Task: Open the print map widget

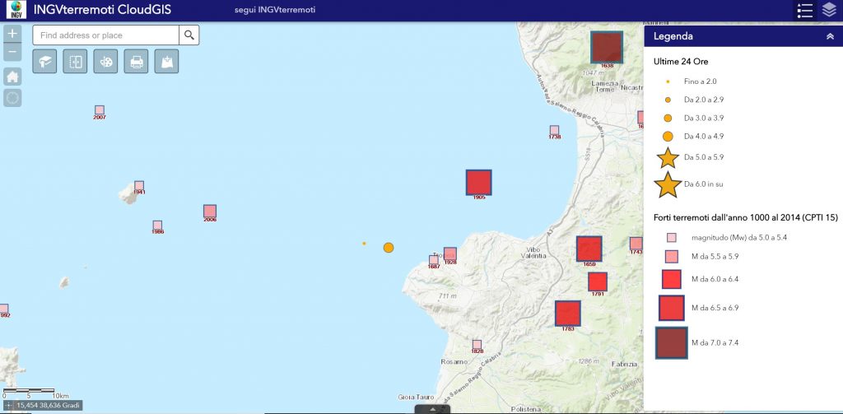Action: click(x=136, y=62)
